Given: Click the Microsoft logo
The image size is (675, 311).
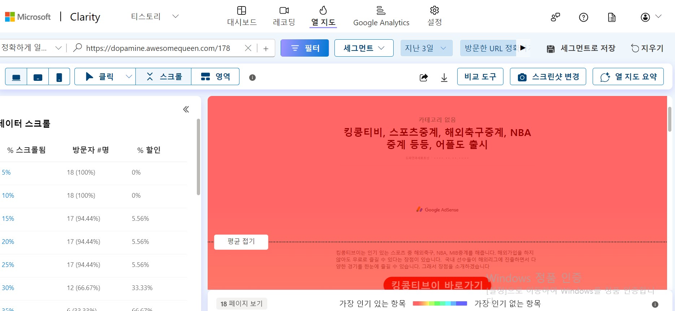Looking at the screenshot, I should (28, 17).
